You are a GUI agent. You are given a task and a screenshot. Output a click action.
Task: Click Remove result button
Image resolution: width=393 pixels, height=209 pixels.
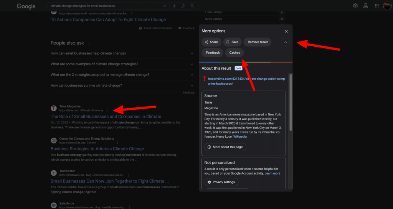click(258, 42)
